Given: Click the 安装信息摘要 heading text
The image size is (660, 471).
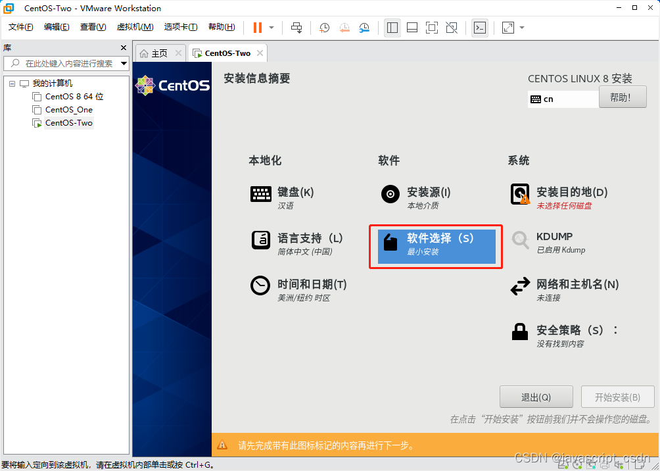Looking at the screenshot, I should pos(257,78).
